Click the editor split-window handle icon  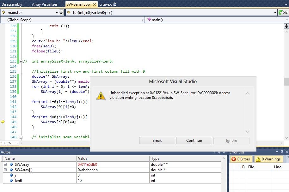(x=286, y=26)
